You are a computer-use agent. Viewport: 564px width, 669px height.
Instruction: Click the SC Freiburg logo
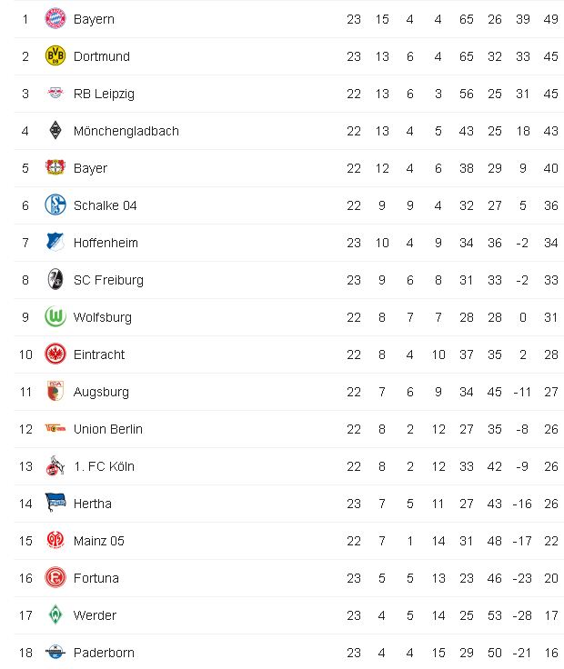pos(55,280)
